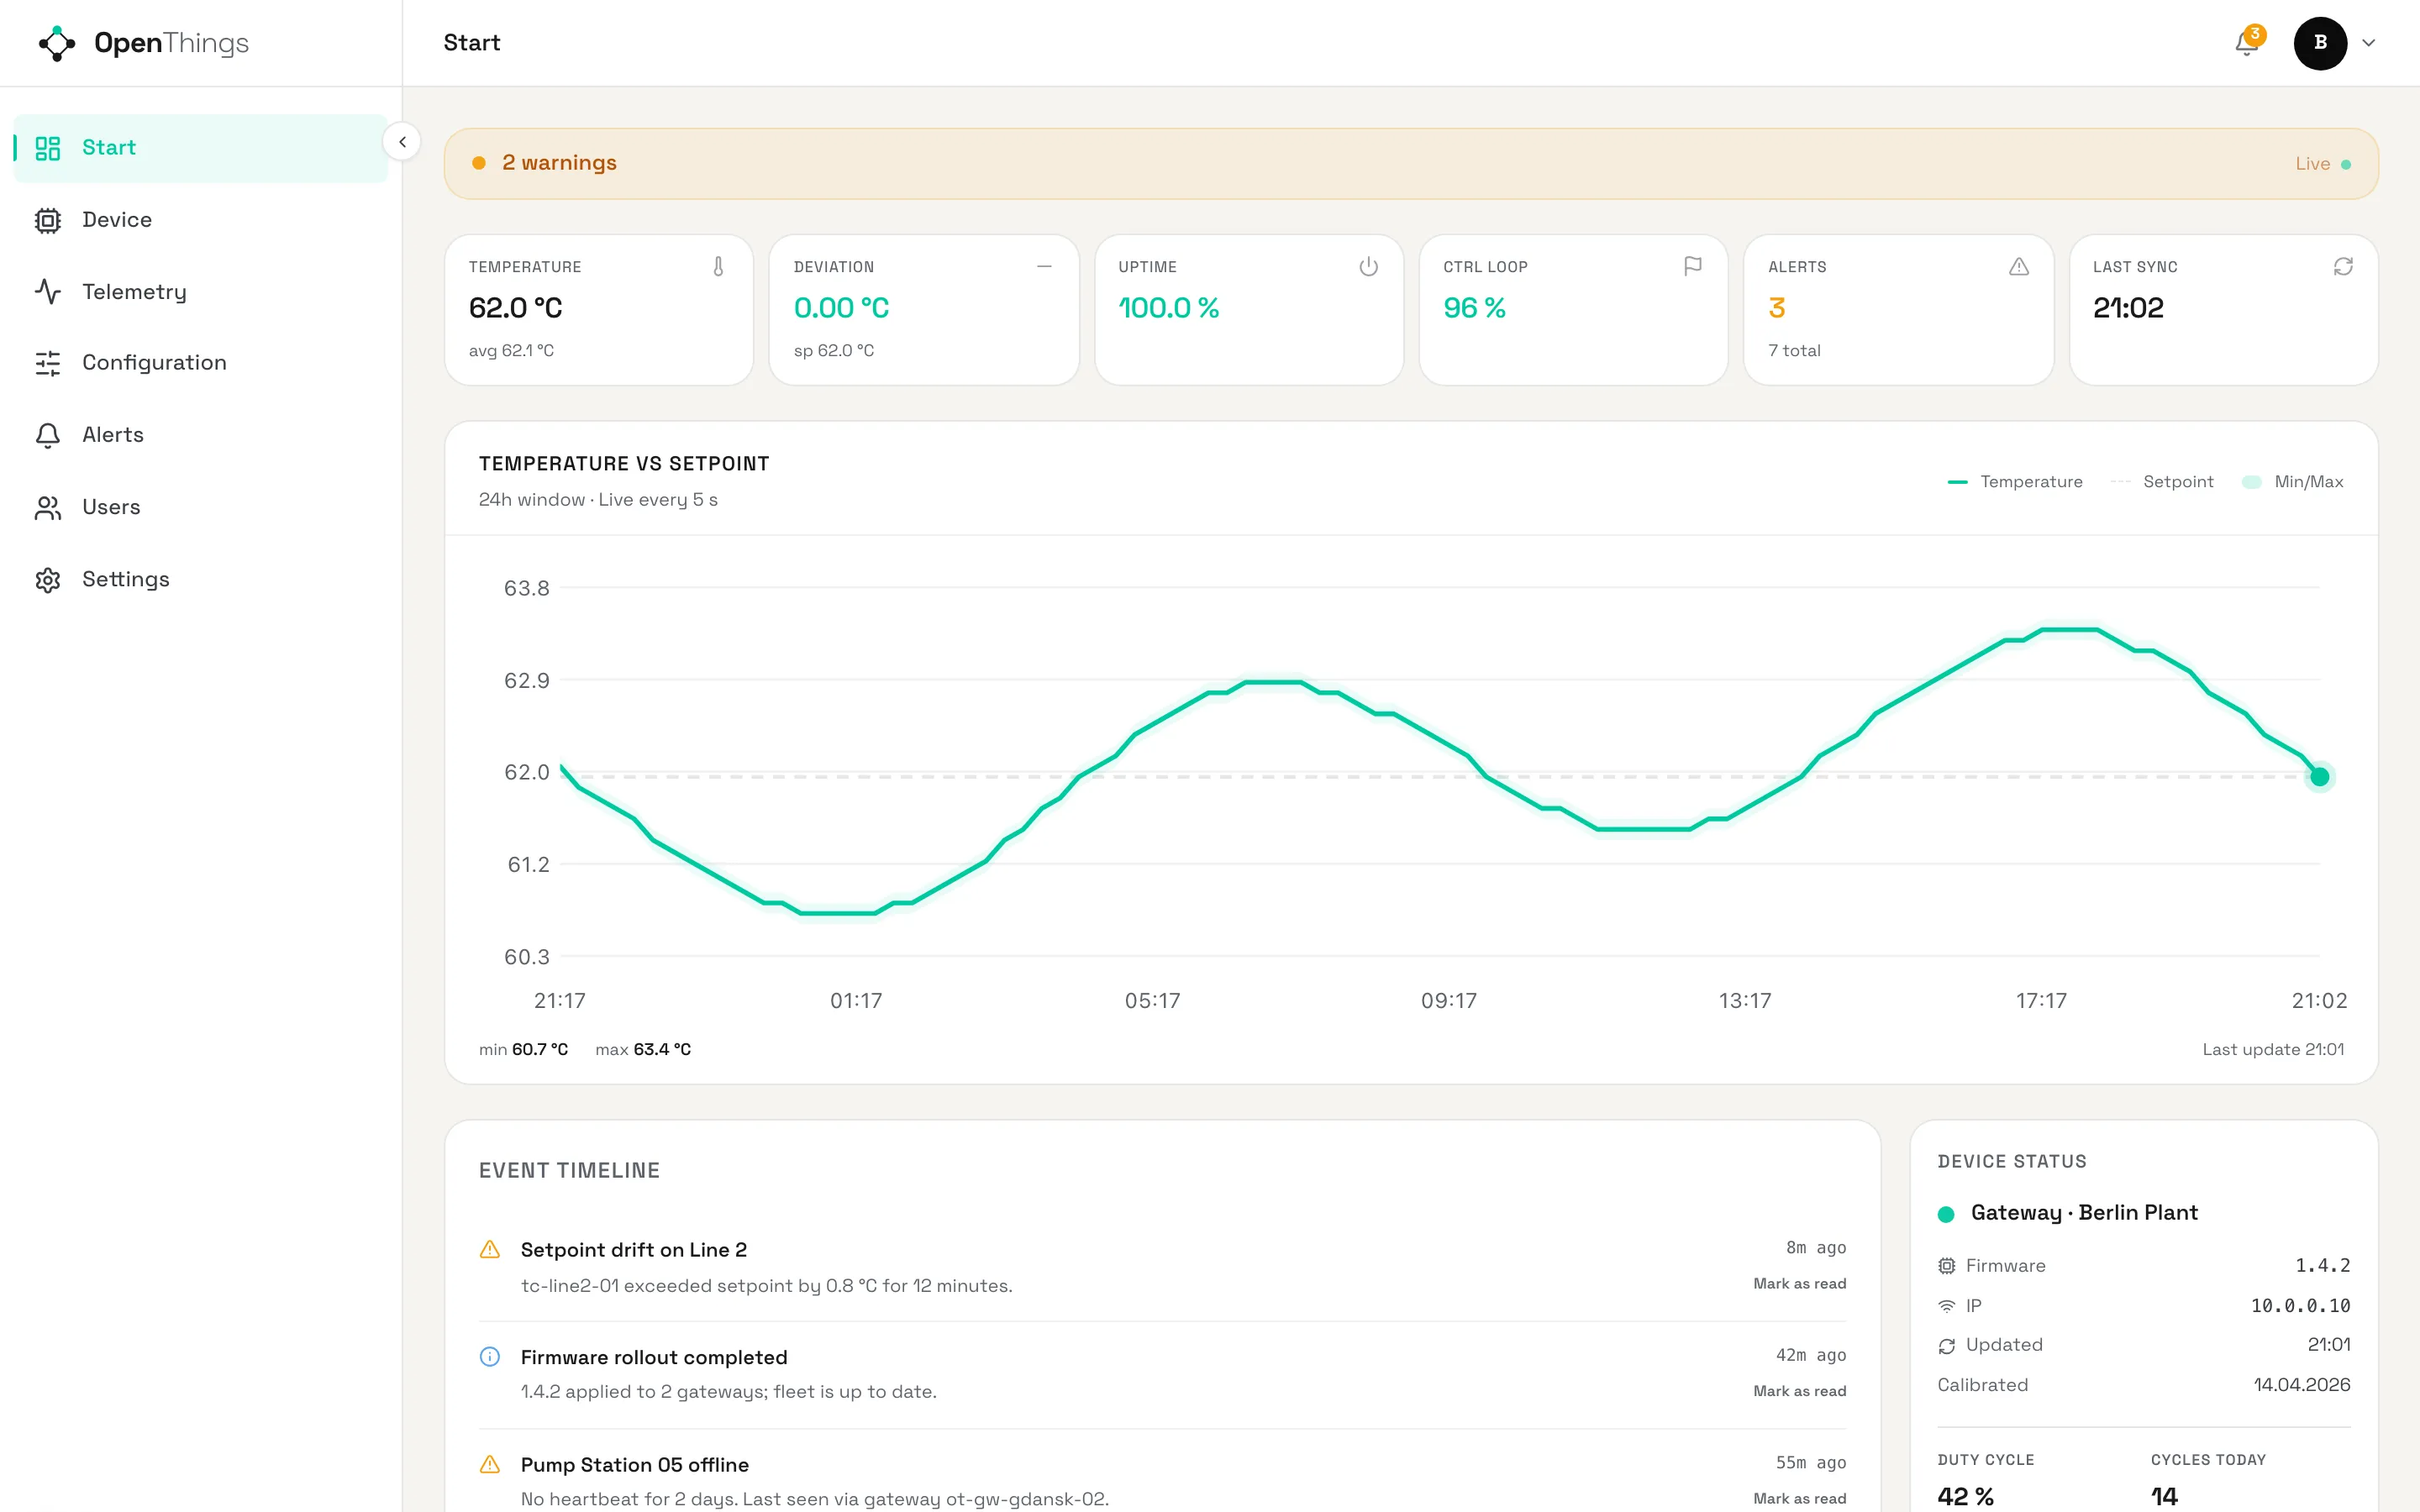Click Gateway · Berlin Plant device title

coord(2084,1213)
